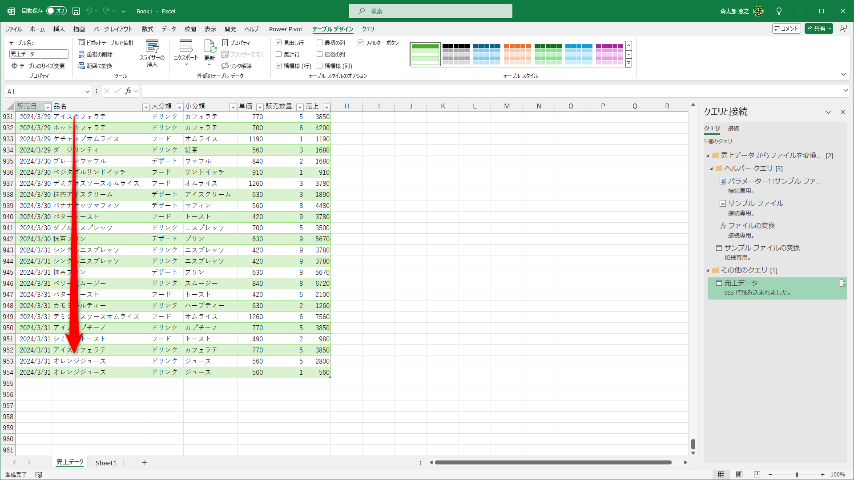Click the Unlink (リンク解除) icon
This screenshot has height=480, width=854.
[225, 66]
